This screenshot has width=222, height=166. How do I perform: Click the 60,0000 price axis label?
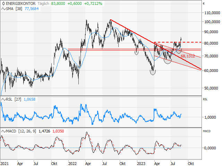coord(212,71)
